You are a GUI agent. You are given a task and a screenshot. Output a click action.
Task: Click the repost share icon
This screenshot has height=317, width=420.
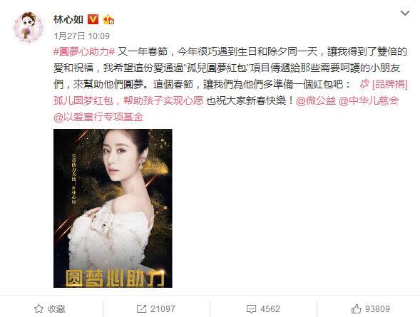[x=141, y=309]
